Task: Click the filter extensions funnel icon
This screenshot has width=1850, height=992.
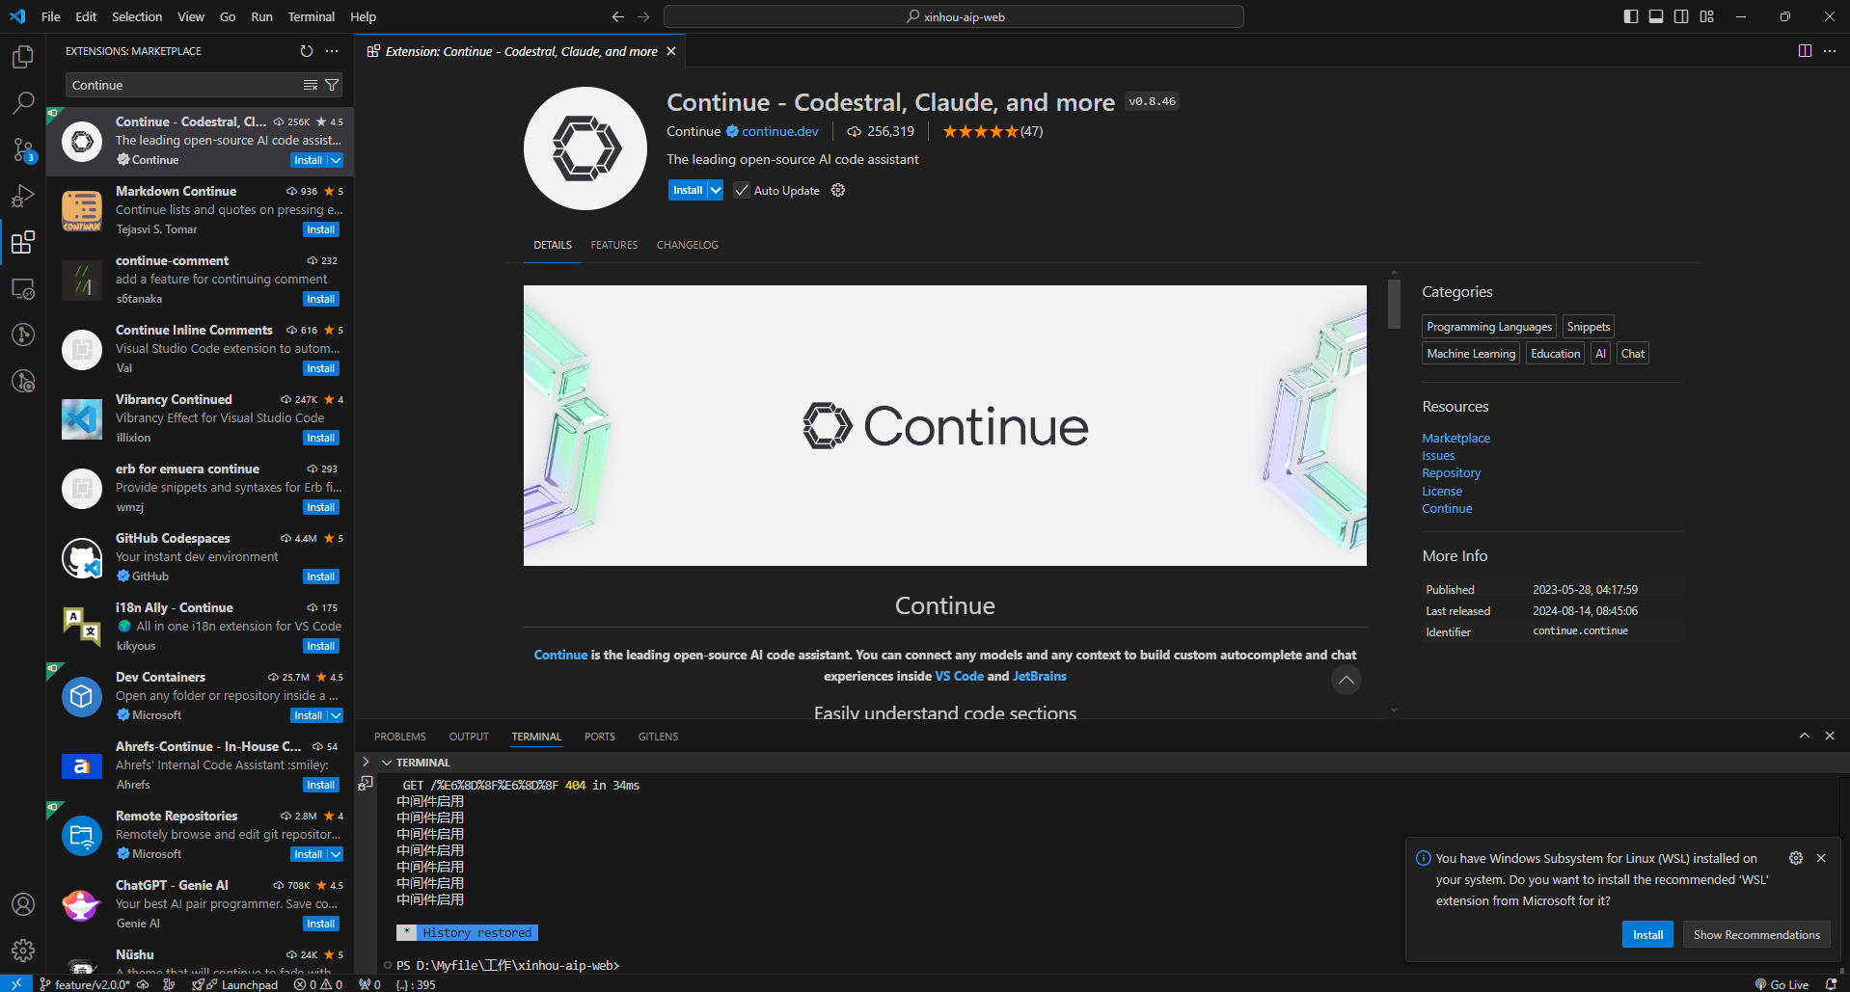Action: (x=332, y=85)
